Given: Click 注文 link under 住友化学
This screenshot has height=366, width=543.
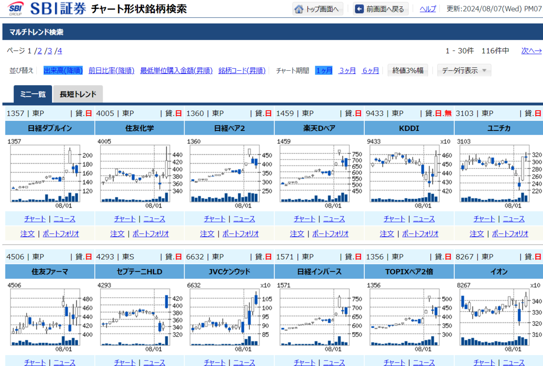Looking at the screenshot, I should point(117,234).
